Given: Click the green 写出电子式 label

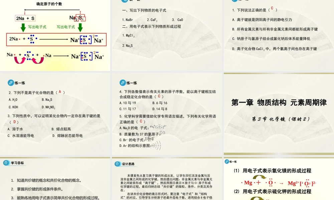Looking at the screenshot, I should pos(37,27).
